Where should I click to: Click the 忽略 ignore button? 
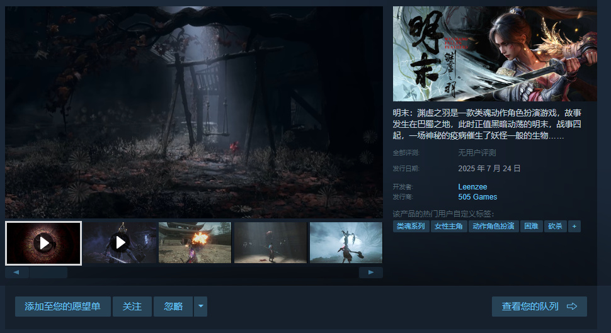click(x=173, y=307)
